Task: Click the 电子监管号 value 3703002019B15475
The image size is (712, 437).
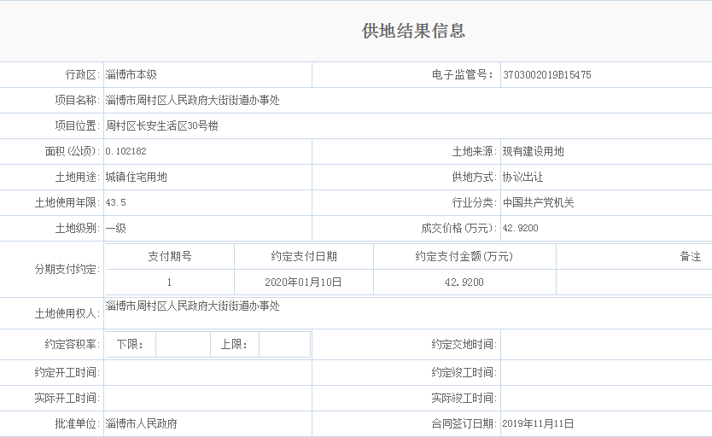Action: [546, 75]
